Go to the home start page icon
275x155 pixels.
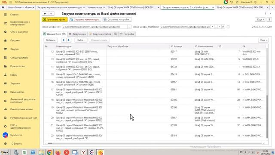[x=3, y=7]
